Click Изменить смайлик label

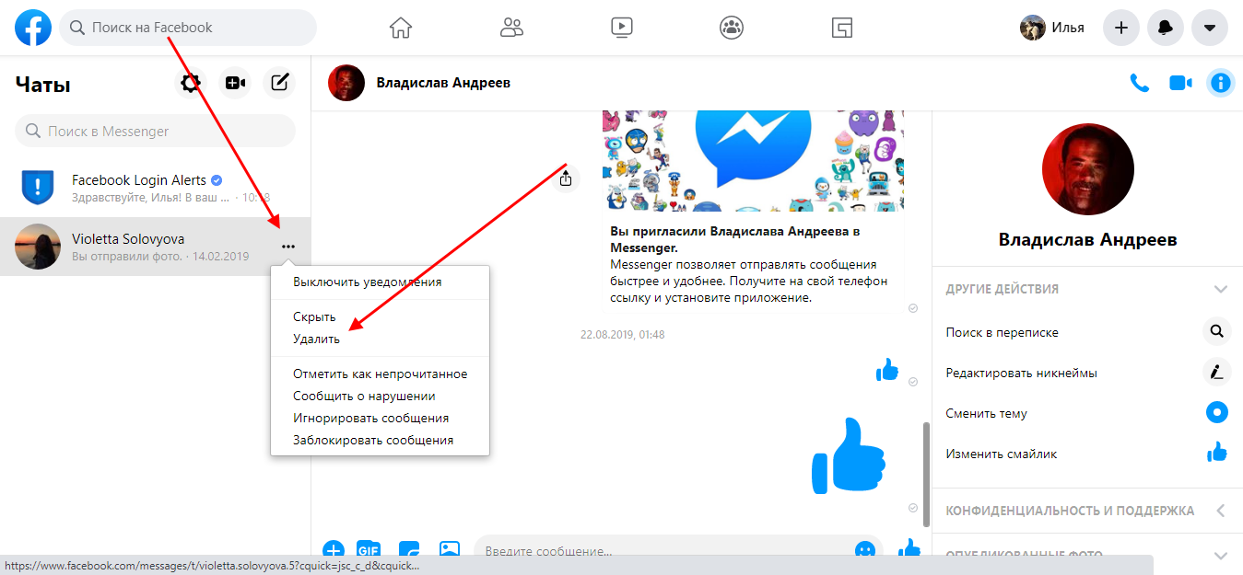pyautogui.click(x=1002, y=454)
